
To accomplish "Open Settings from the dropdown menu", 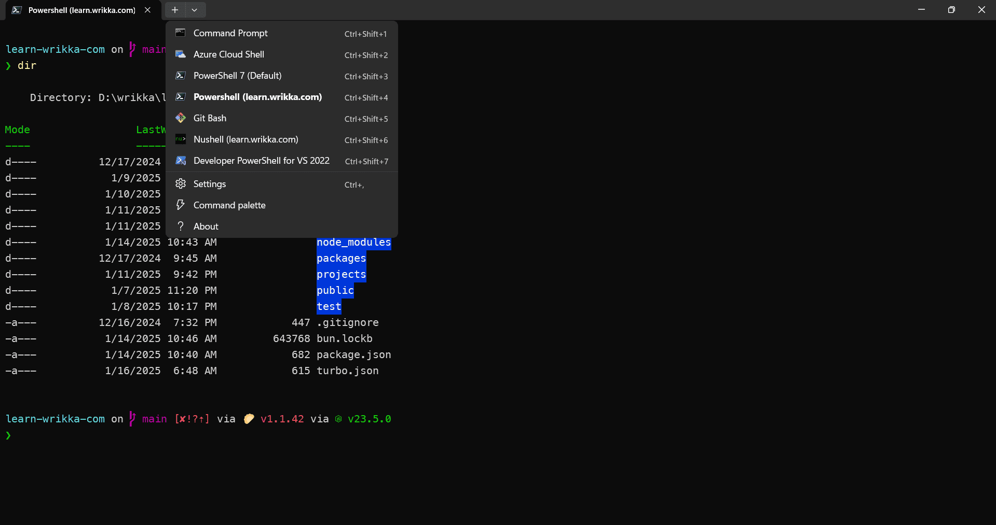I will point(282,184).
